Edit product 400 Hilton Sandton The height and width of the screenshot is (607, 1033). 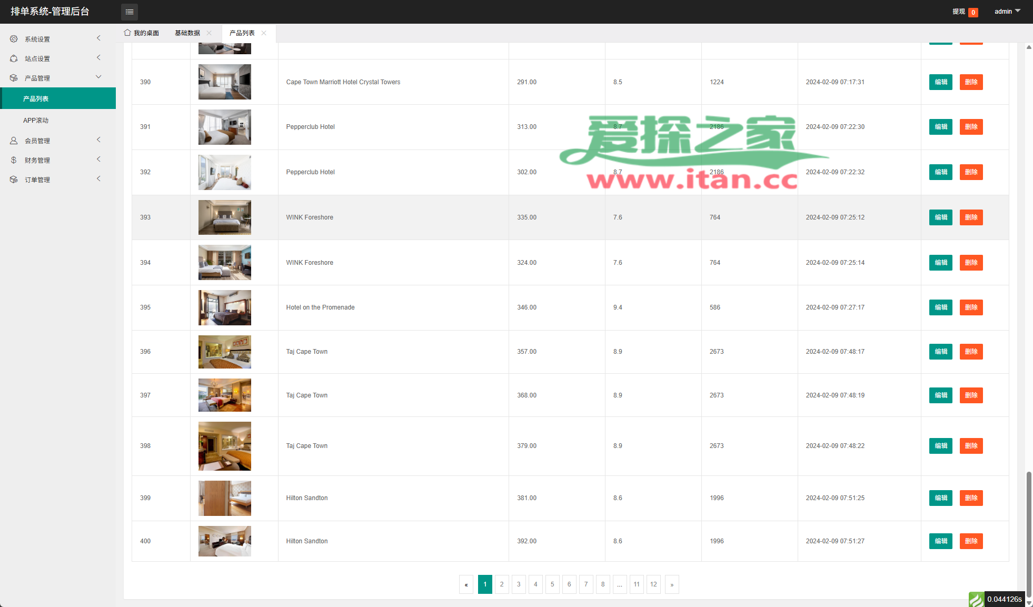[940, 541]
